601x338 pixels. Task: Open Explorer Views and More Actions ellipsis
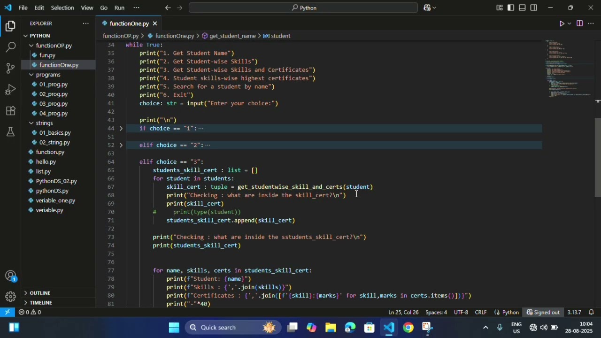pyautogui.click(x=85, y=23)
